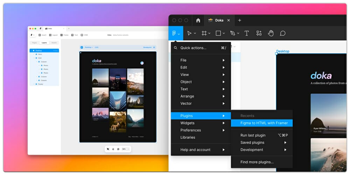Open the 50% zoom dropdown in Framer
This screenshot has width=350, height=175.
point(126,149)
